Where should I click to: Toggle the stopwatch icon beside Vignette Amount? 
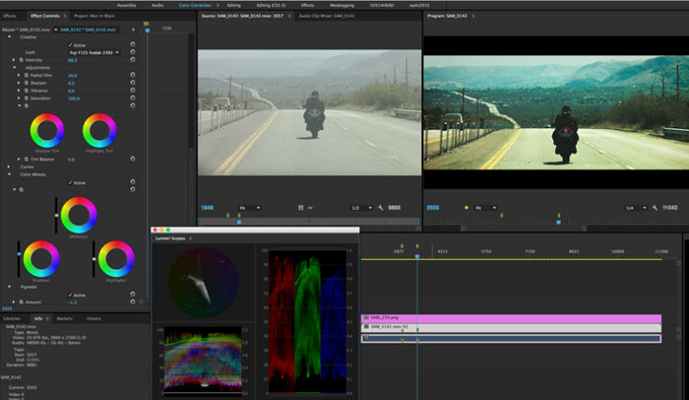coord(23,302)
